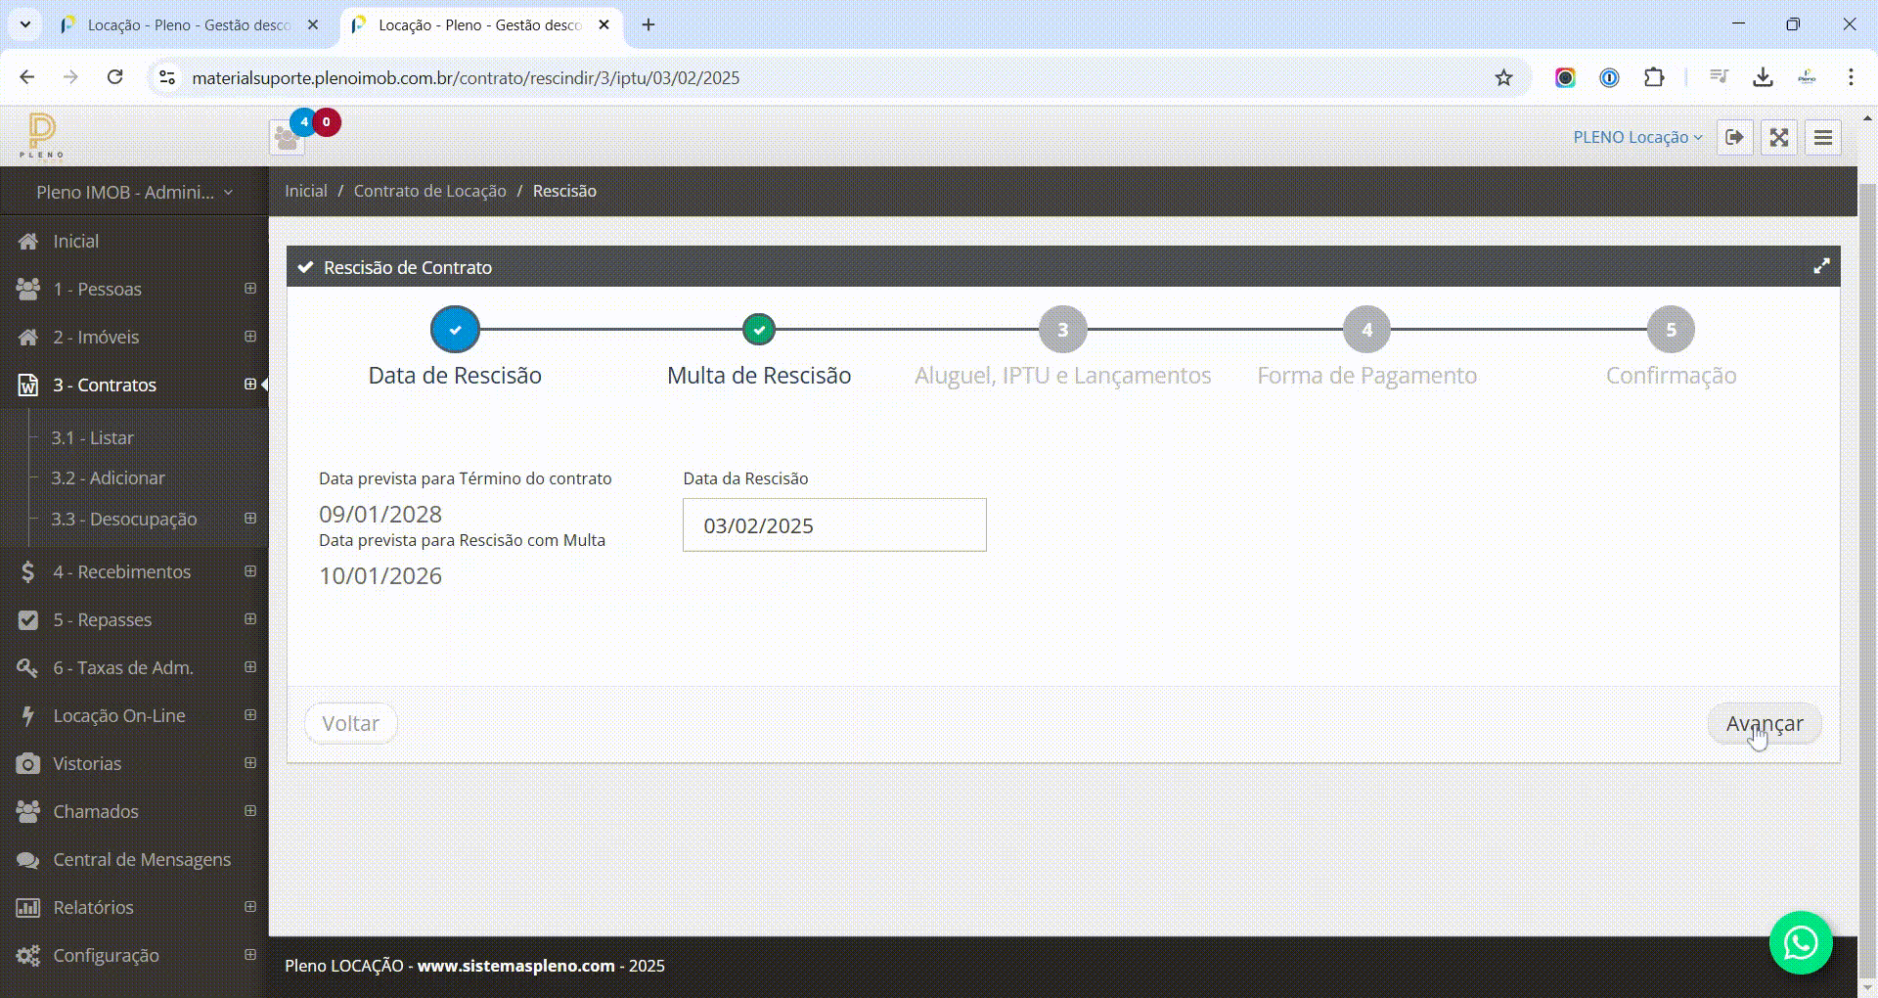This screenshot has height=998, width=1878.
Task: Select 3.1 - Listar submenu item
Action: 92,437
